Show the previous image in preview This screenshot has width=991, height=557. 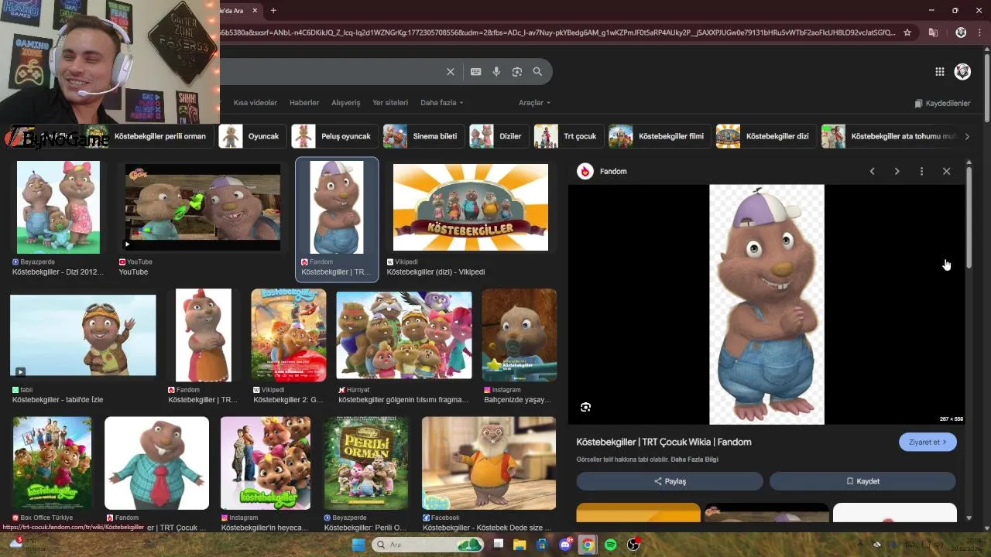pos(872,171)
